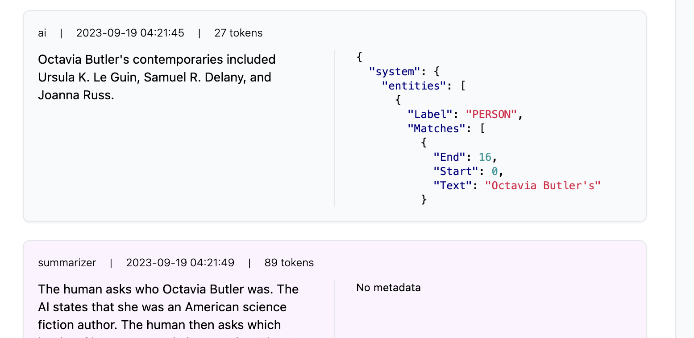This screenshot has width=694, height=338.
Task: Click the "summarizer" role label
Action: (x=67, y=263)
